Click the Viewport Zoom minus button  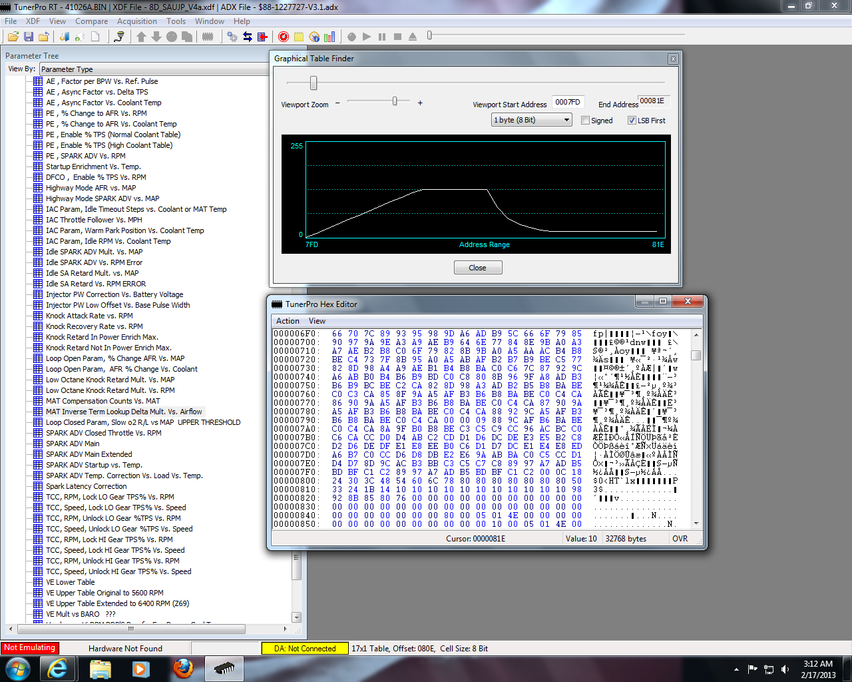tap(337, 103)
